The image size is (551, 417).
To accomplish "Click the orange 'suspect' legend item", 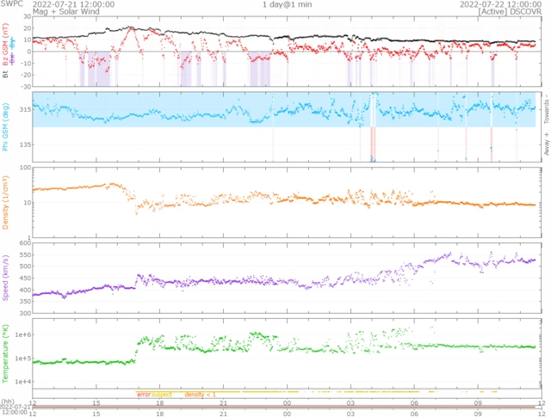I will tap(162, 394).
